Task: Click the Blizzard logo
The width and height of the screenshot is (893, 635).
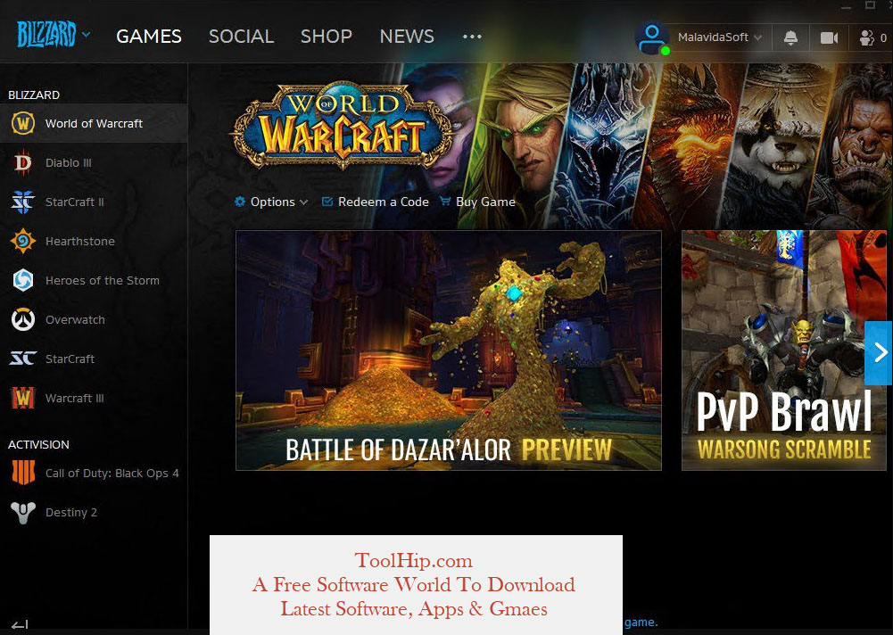Action: coord(46,34)
